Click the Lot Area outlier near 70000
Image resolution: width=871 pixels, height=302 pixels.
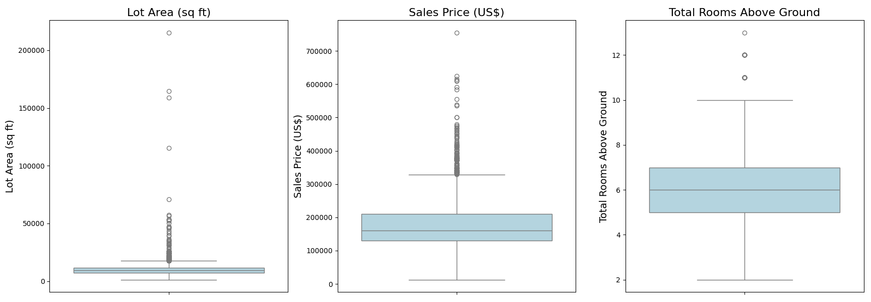(169, 200)
